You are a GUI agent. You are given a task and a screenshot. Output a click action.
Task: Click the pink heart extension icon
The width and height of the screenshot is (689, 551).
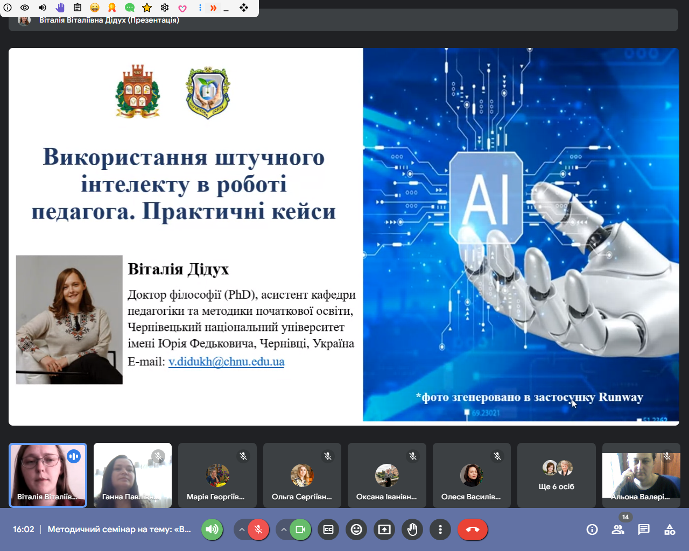click(x=182, y=8)
